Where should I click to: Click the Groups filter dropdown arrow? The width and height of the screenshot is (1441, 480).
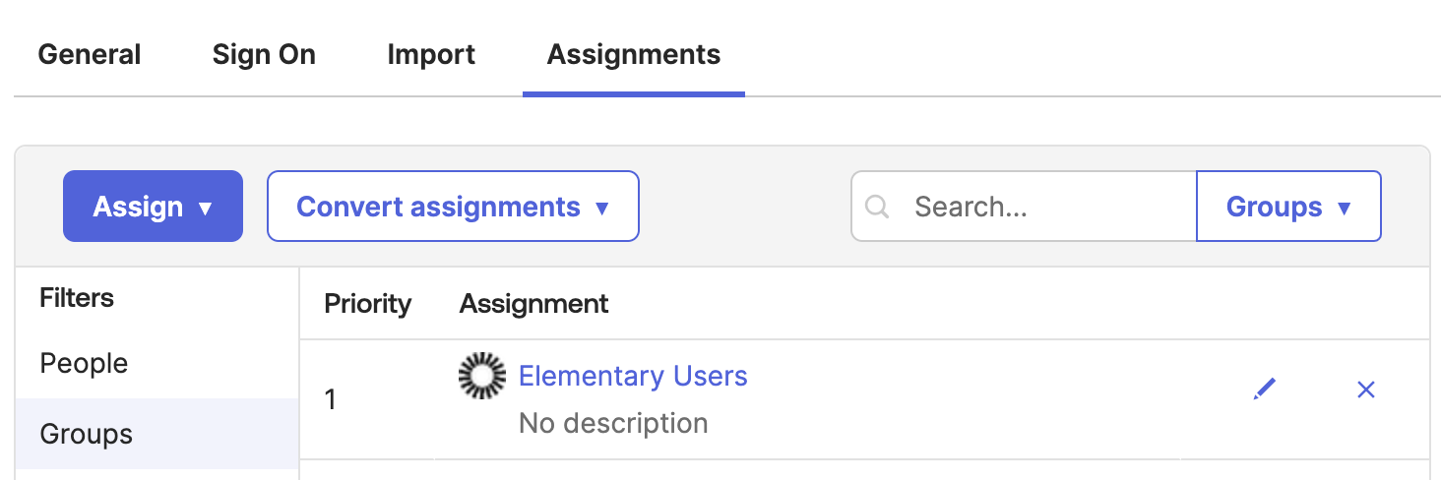[x=1345, y=209]
